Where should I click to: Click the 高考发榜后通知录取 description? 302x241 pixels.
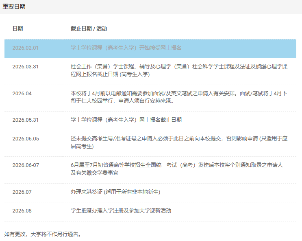click(177, 169)
